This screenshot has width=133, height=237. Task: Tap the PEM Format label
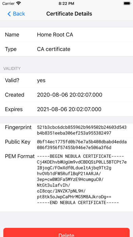click(x=20, y=156)
